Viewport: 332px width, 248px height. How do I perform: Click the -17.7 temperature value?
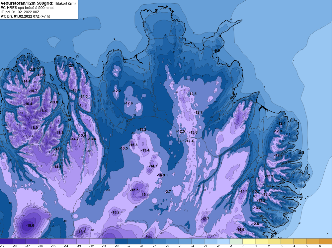coord(205,219)
